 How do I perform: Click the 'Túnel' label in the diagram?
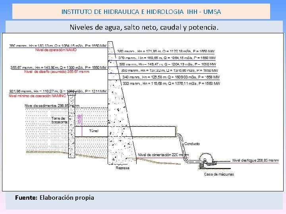pyautogui.click(x=94, y=131)
